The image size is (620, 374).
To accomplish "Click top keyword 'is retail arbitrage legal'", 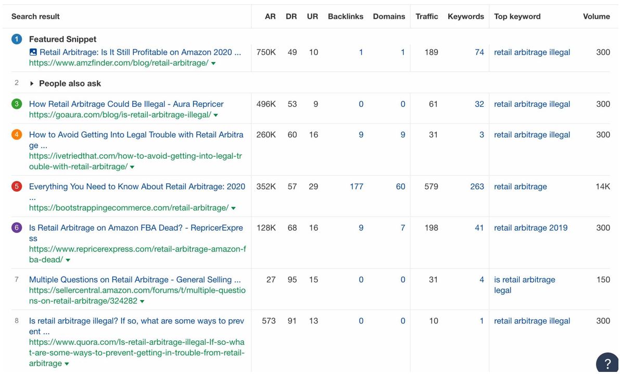I will (524, 285).
